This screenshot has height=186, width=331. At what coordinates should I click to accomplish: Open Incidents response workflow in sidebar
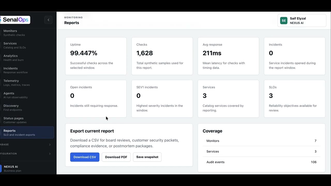point(27,70)
